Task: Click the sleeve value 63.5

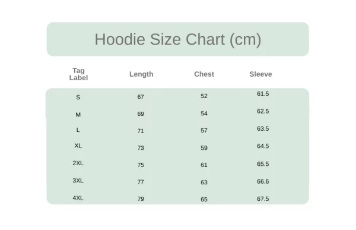Action: pyautogui.click(x=263, y=129)
